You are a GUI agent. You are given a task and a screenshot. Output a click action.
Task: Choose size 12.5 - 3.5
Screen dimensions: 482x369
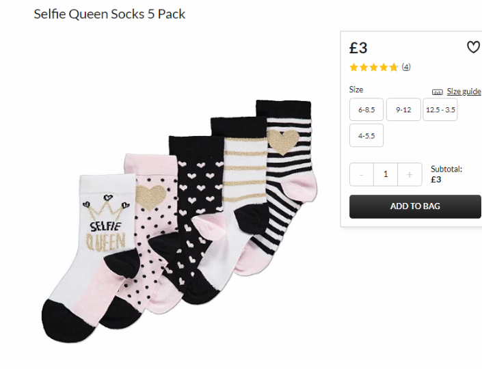tap(440, 110)
